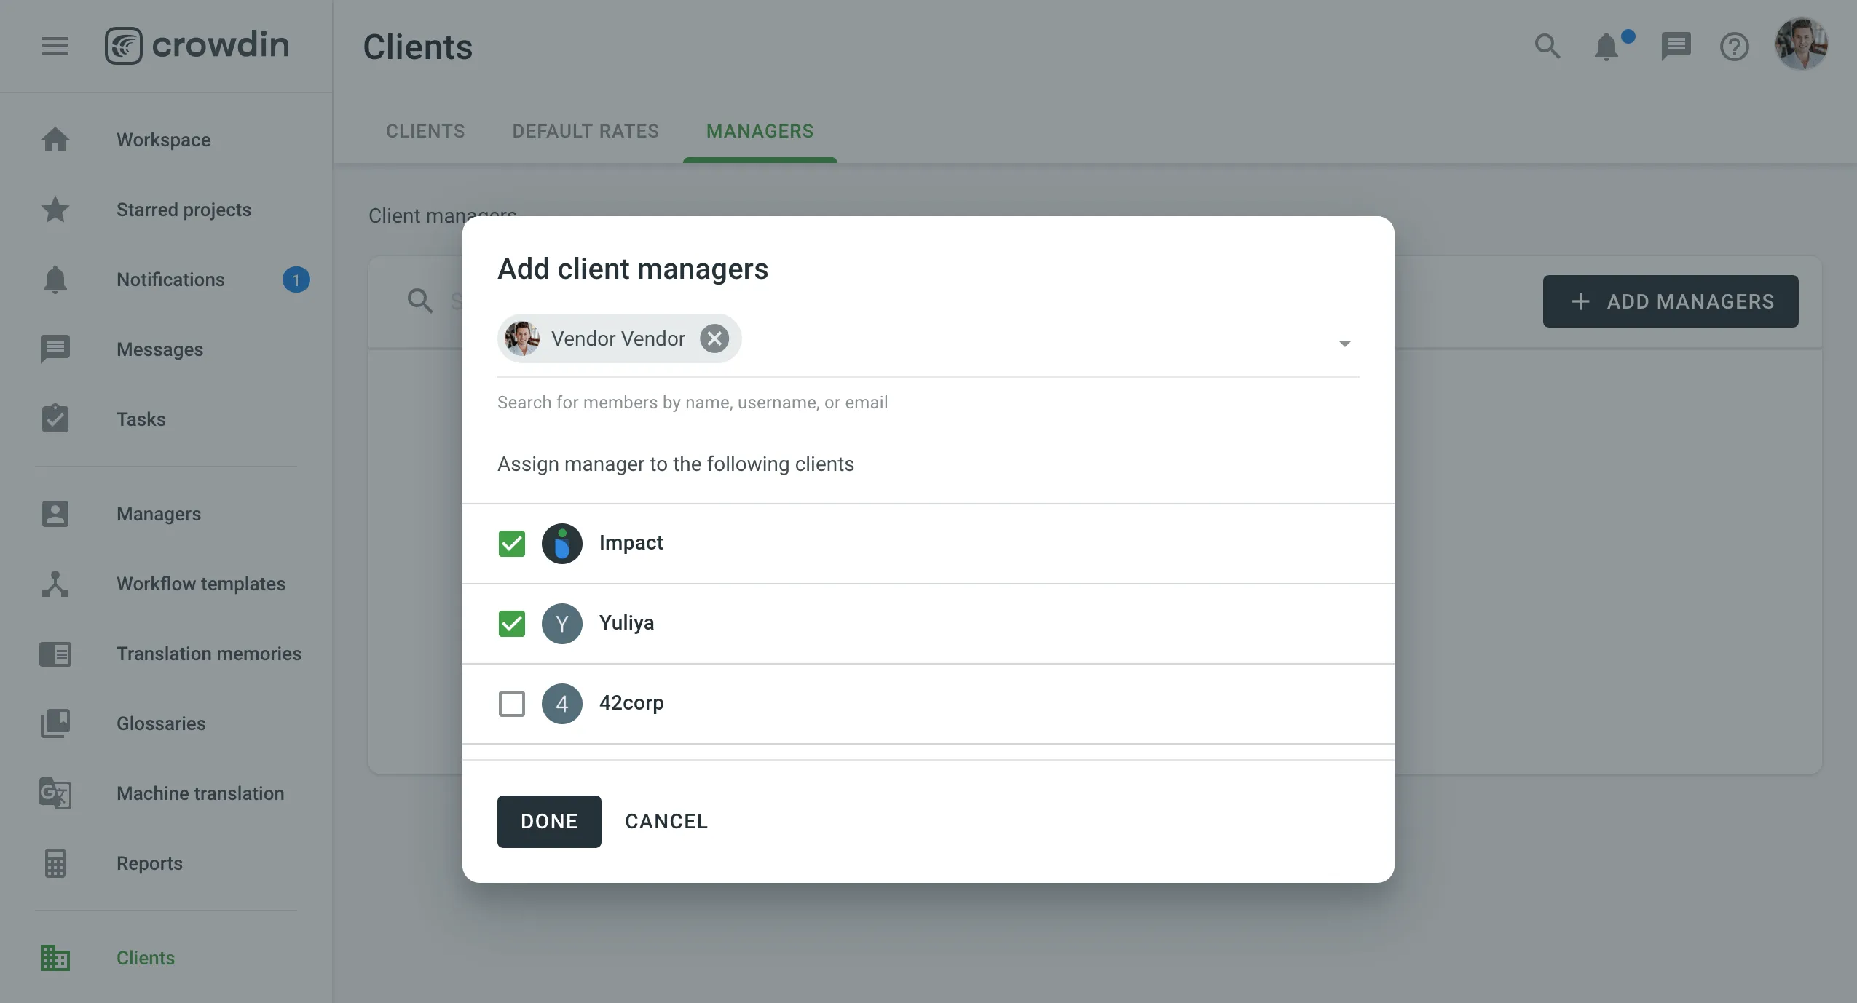
Task: Open your profile avatar picture
Action: coord(1801,44)
